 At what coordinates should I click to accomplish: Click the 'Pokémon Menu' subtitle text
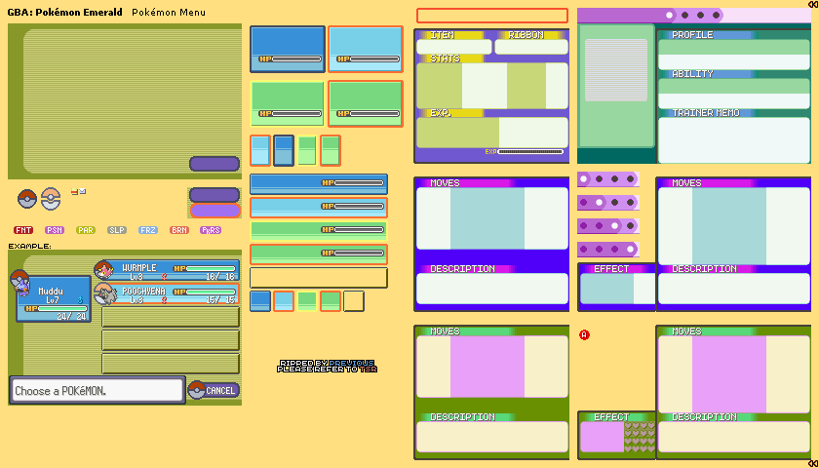(169, 12)
